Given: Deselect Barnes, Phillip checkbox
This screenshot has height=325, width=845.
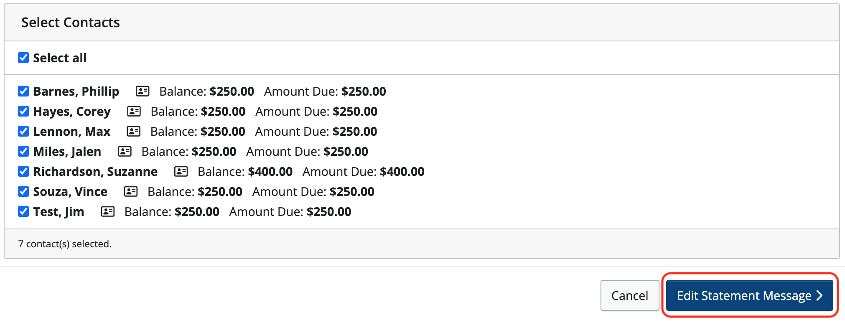Looking at the screenshot, I should click(x=23, y=91).
